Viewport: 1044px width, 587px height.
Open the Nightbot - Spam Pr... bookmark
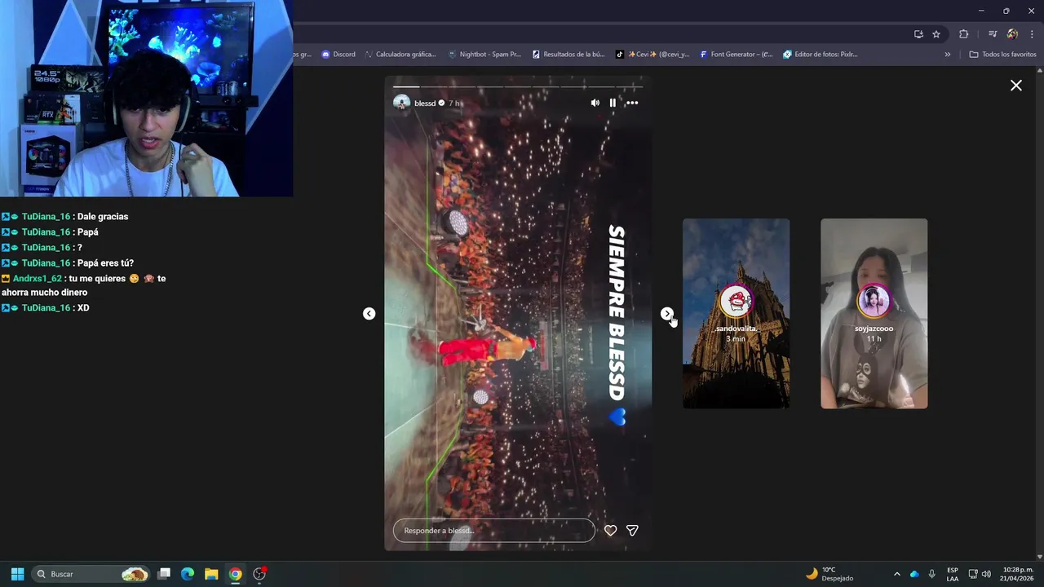pyautogui.click(x=484, y=55)
